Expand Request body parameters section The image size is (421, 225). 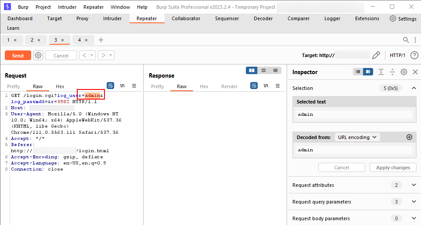(414, 218)
